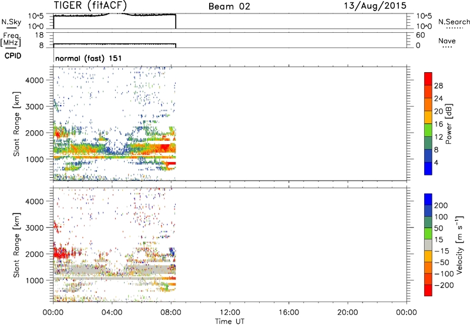
Task: Pick the blue top Velocity colorbar segment
Action: pos(428,199)
